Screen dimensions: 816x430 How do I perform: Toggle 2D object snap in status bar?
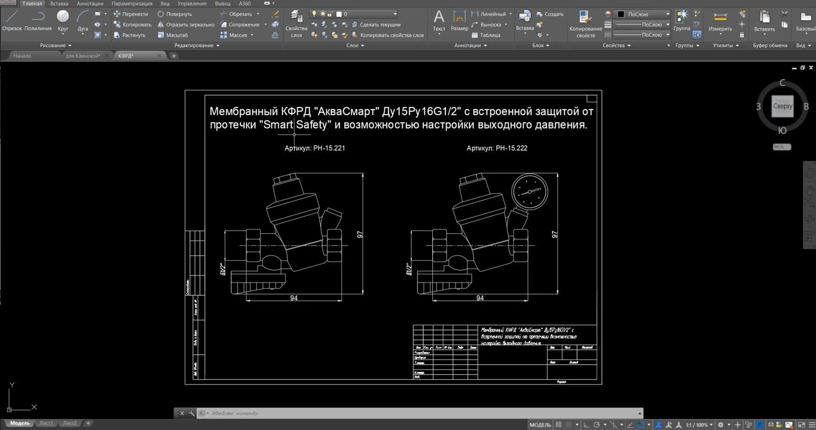(641, 424)
